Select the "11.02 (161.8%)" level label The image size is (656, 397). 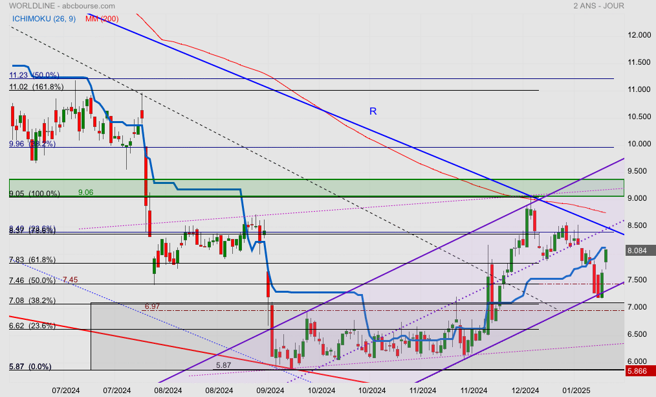pos(36,87)
